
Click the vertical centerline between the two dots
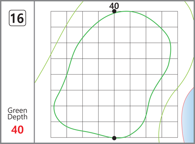pos(114,75)
